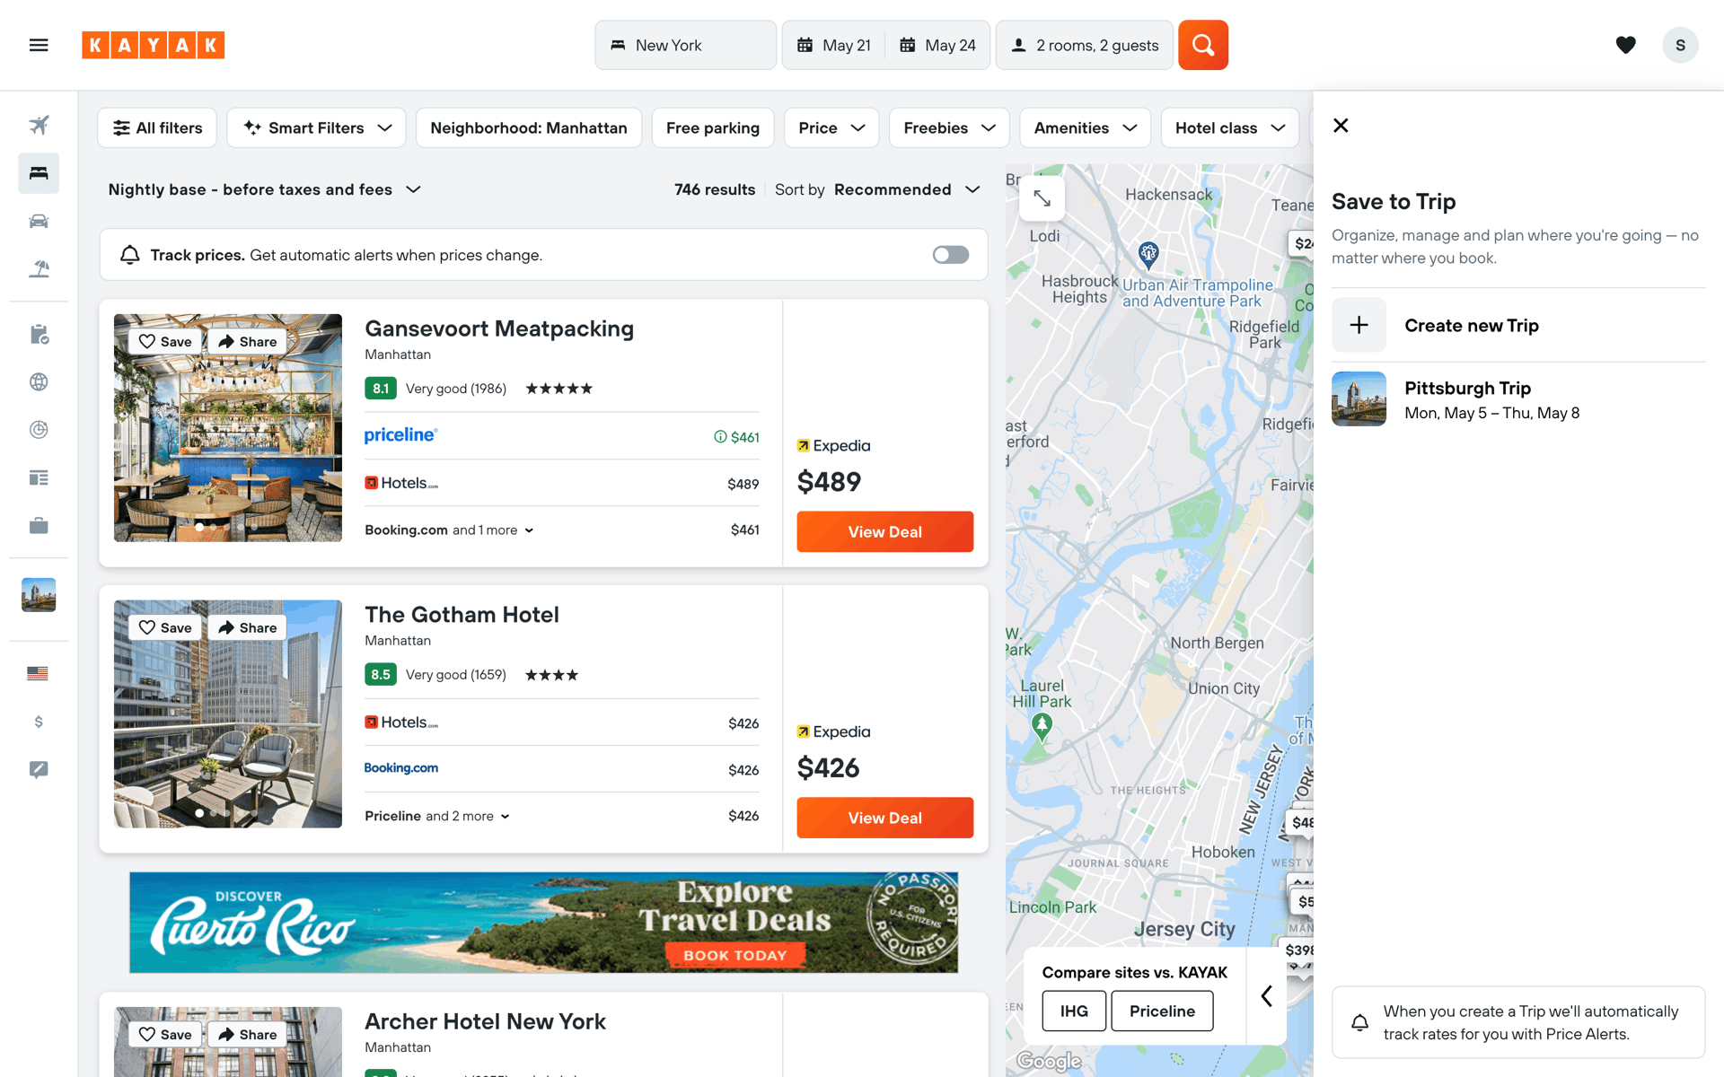
Task: Open the Nightly base price display dropdown
Action: click(x=265, y=189)
